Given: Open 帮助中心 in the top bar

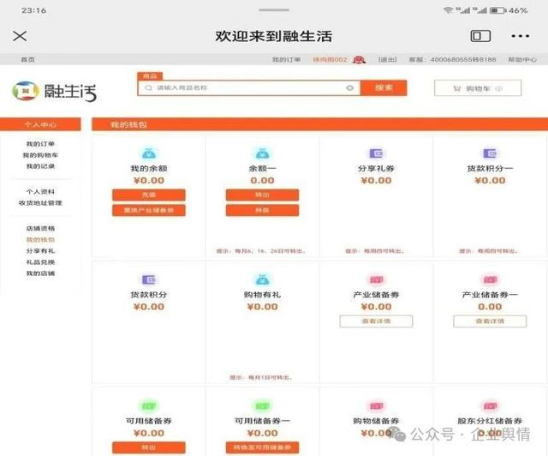Looking at the screenshot, I should pyautogui.click(x=522, y=59).
